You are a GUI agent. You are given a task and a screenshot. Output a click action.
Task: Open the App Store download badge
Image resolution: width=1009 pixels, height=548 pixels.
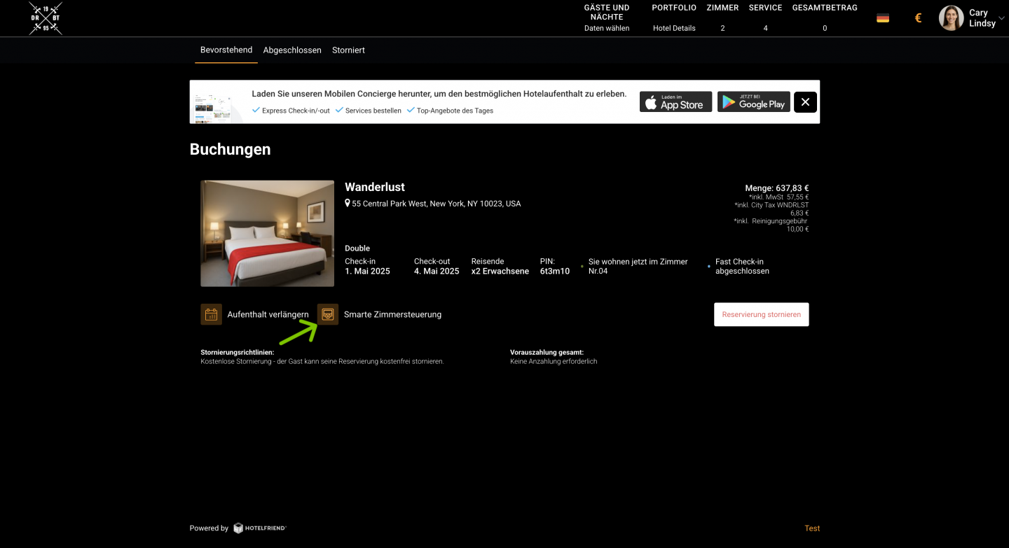click(x=675, y=102)
